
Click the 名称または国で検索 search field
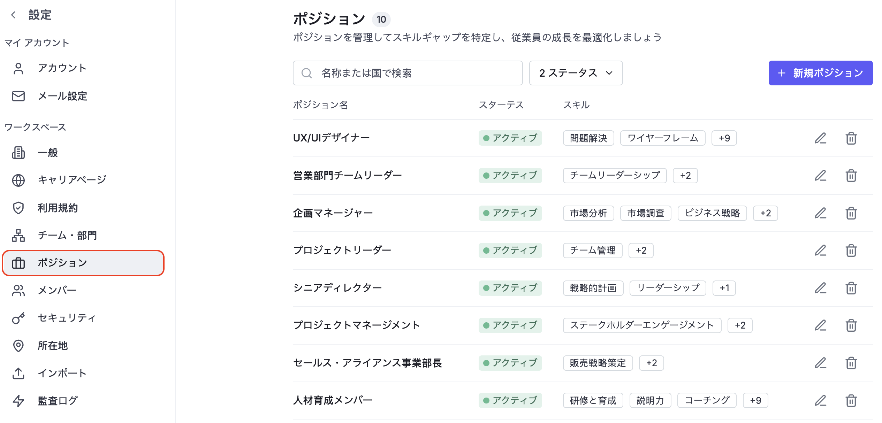click(407, 73)
